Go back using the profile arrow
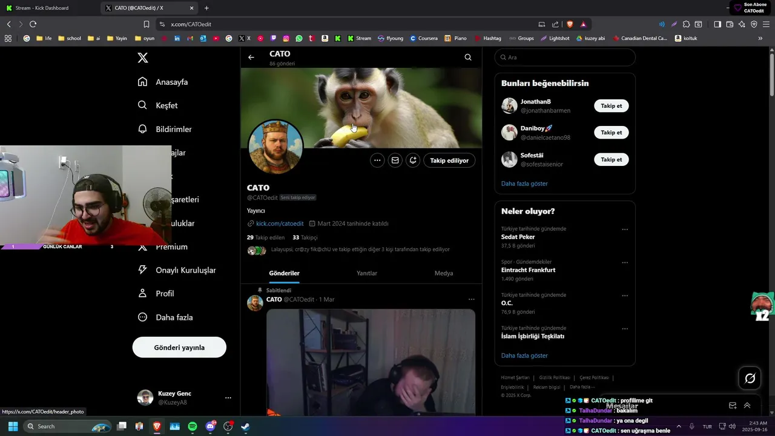 pyautogui.click(x=251, y=58)
